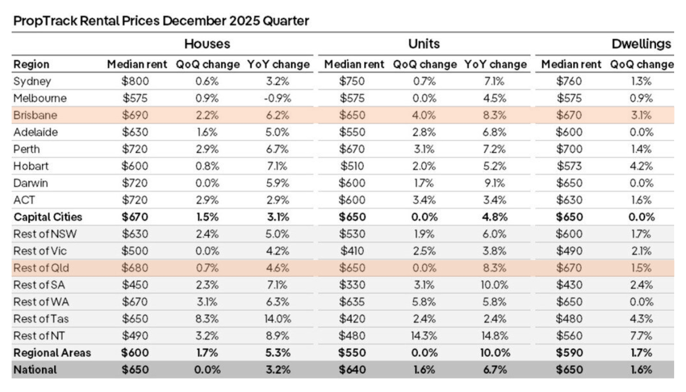Select the Regional Areas row label

(x=52, y=353)
